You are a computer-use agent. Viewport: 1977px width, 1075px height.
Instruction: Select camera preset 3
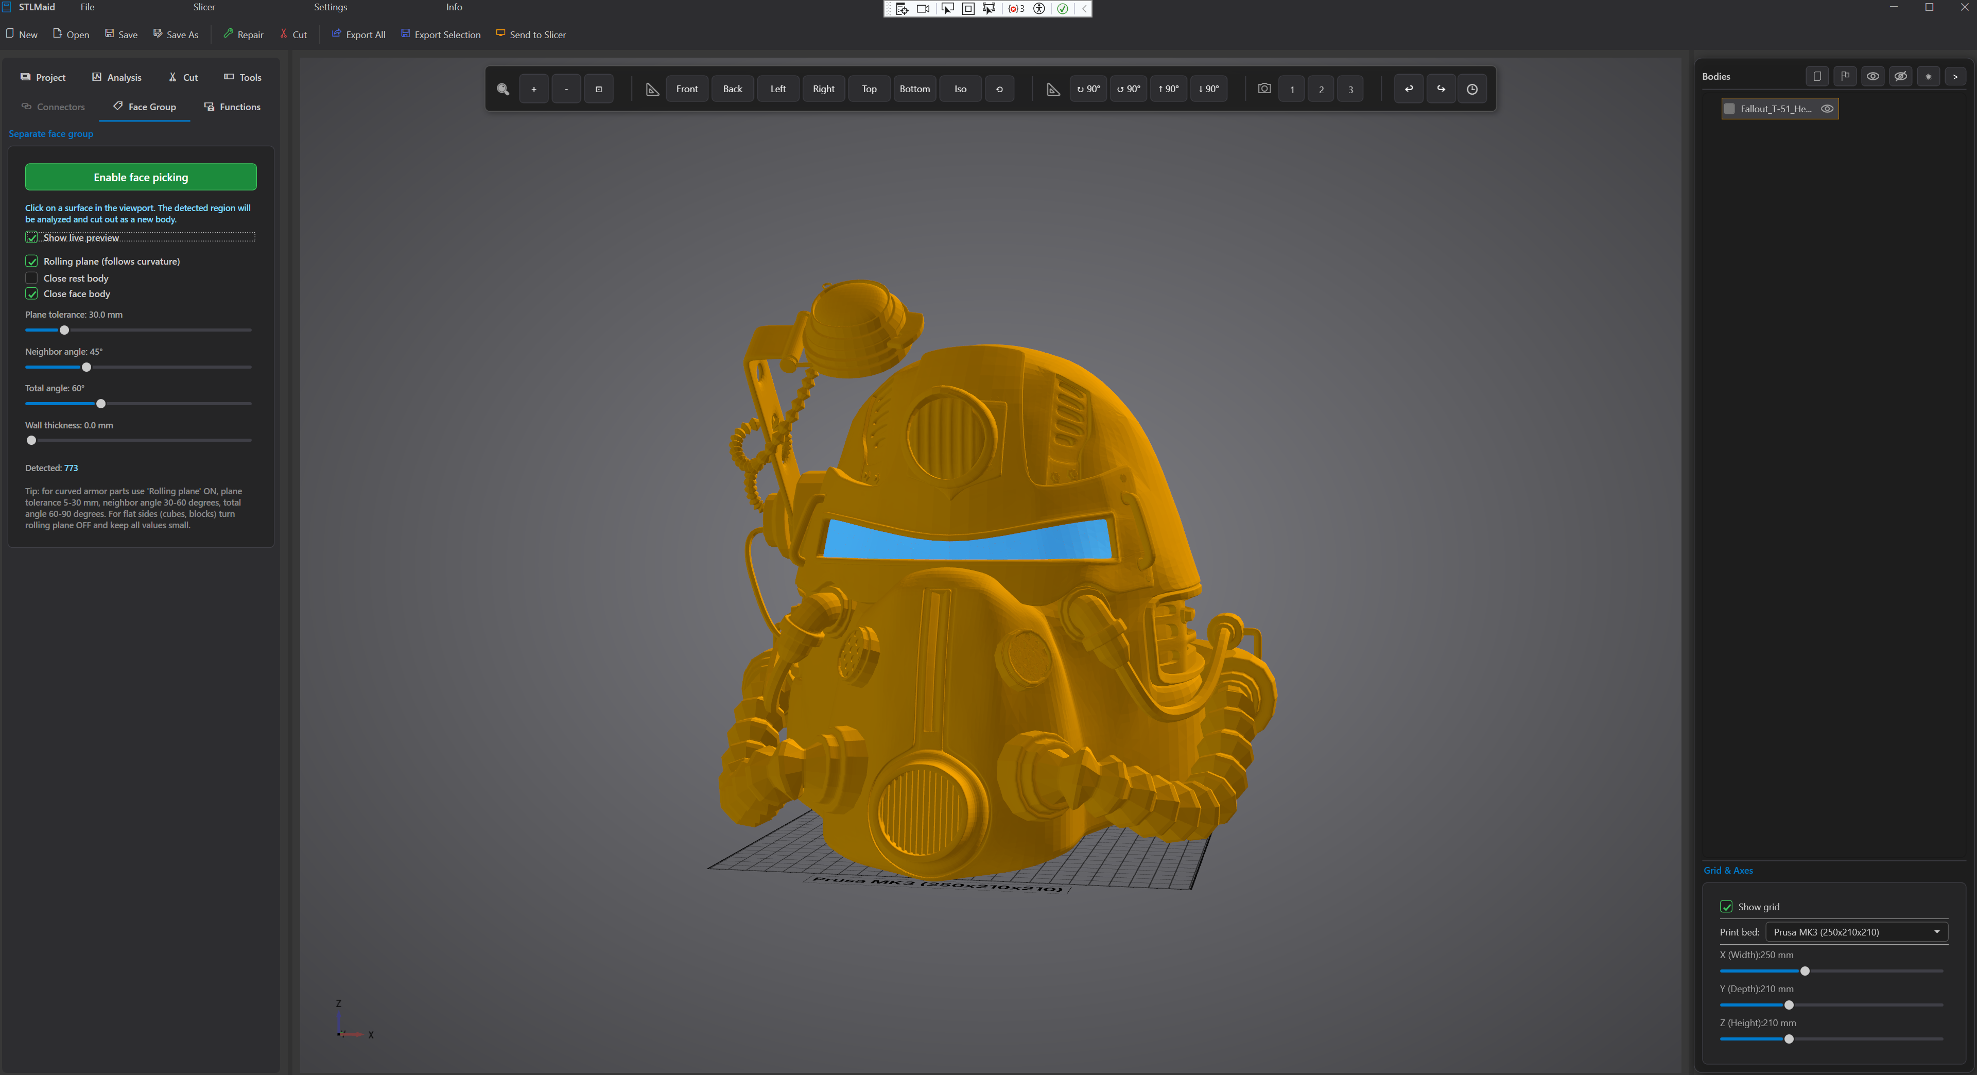tap(1351, 89)
